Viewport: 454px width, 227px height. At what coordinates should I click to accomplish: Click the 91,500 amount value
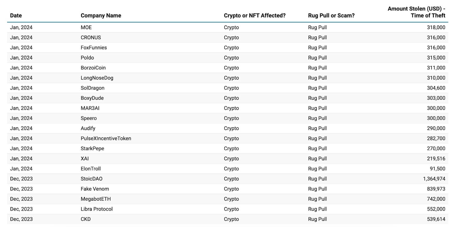[438, 169]
